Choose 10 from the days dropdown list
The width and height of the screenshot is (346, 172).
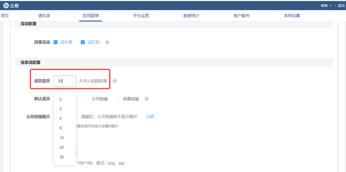point(62,138)
